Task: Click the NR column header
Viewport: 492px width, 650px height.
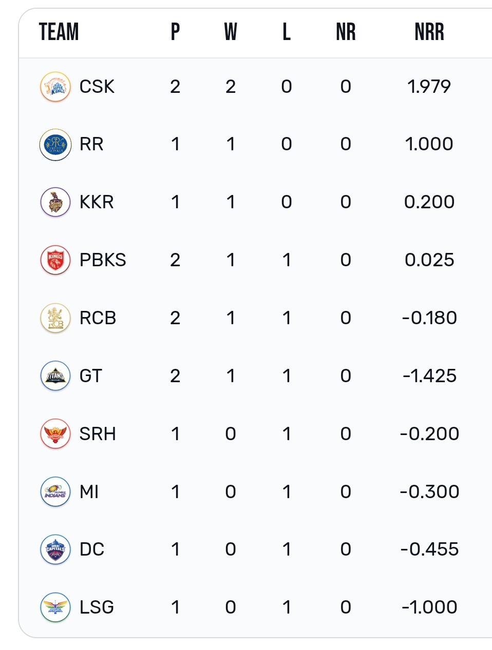Action: click(x=346, y=32)
